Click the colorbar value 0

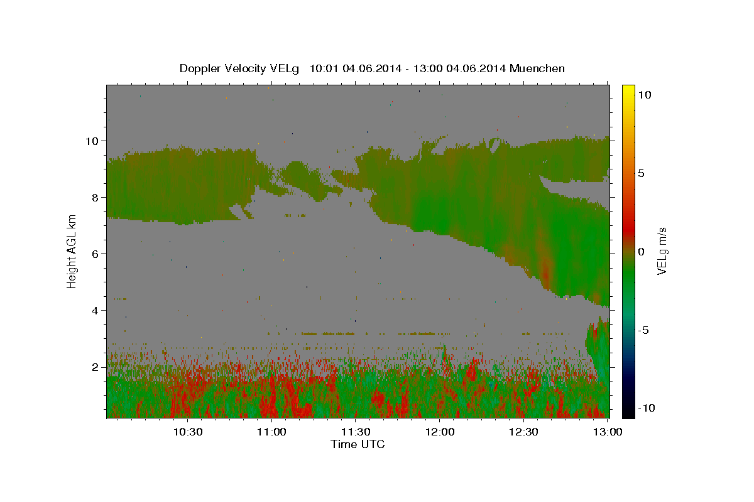(642, 251)
